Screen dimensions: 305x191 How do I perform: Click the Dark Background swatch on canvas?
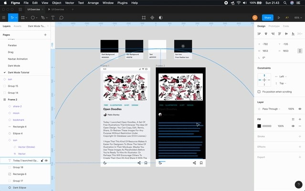point(109,46)
